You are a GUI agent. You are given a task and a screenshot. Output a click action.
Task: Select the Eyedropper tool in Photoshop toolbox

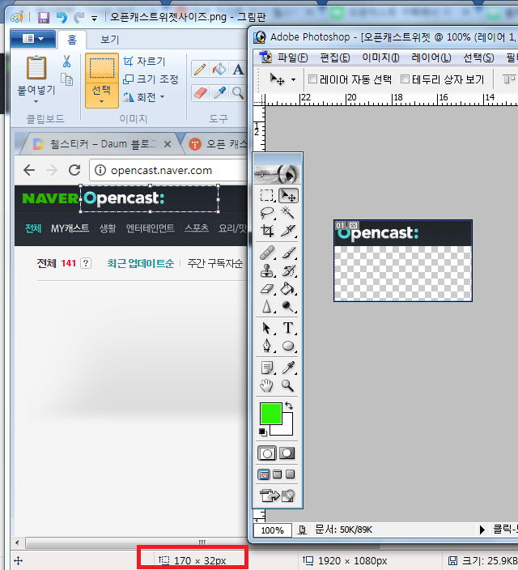pyautogui.click(x=288, y=368)
